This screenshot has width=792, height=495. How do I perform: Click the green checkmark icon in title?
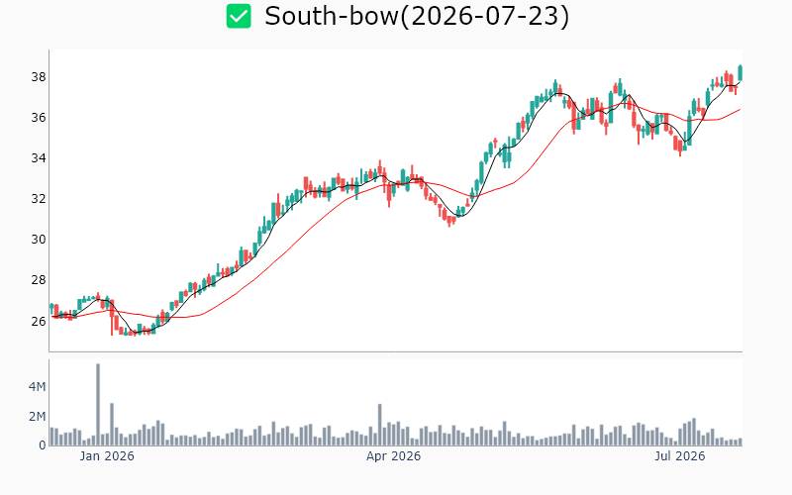[239, 16]
